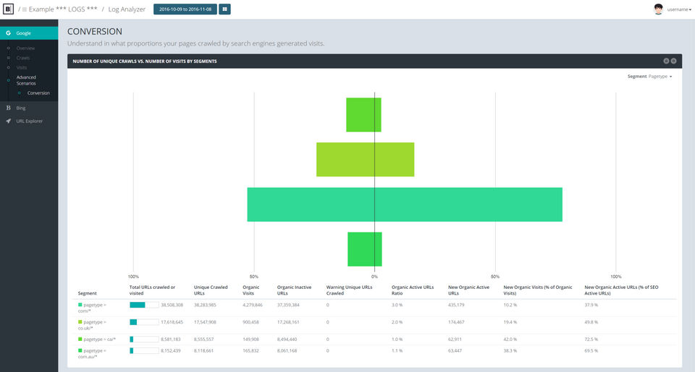This screenshot has width=695, height=372.
Task: Click the 3.0 % organic active ratio value
Action: (x=397, y=305)
